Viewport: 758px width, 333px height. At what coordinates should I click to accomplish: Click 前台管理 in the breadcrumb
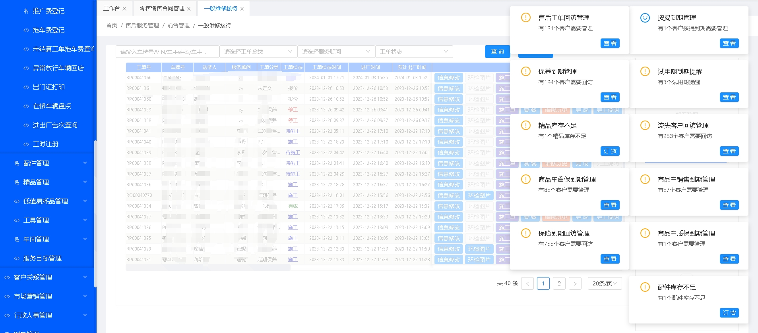coord(178,25)
